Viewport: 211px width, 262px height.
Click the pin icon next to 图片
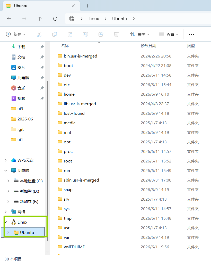pyautogui.click(x=42, y=67)
